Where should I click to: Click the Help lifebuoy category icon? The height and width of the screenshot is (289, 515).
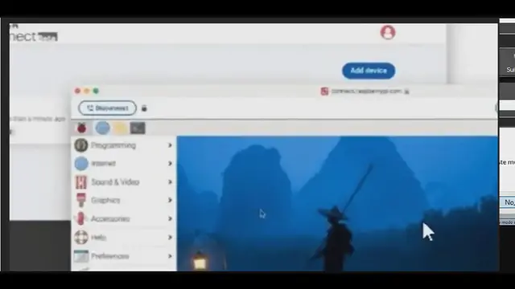[x=80, y=238]
